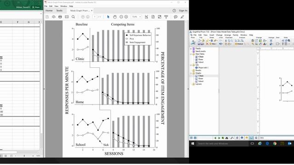This screenshot has height=165, width=294.
Task: Collapse the Graphs folder in Prism navigator
Action: point(191,73)
